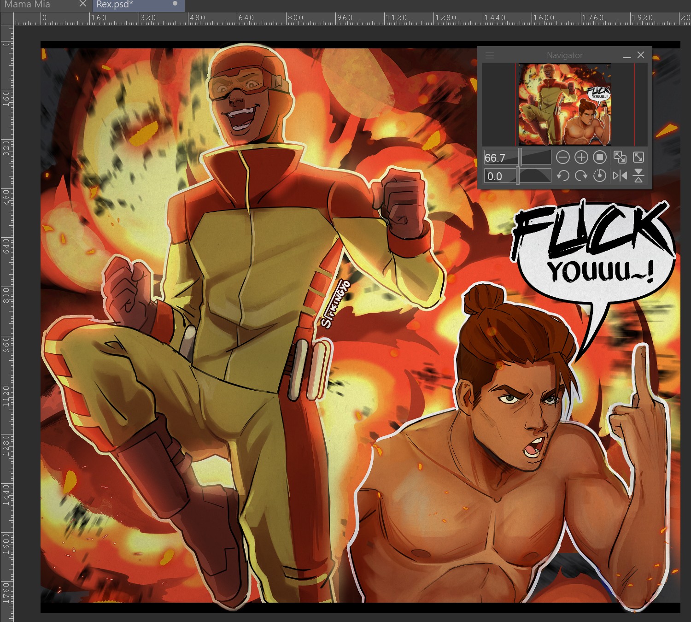Click the Fit to Navigator toggle icon

point(620,158)
